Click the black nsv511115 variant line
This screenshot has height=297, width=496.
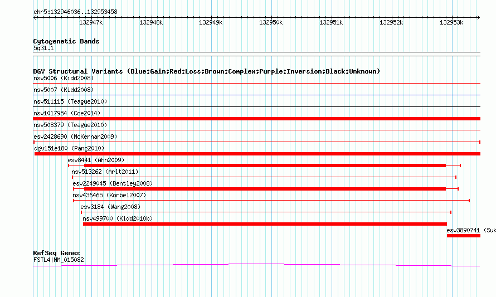click(x=256, y=106)
